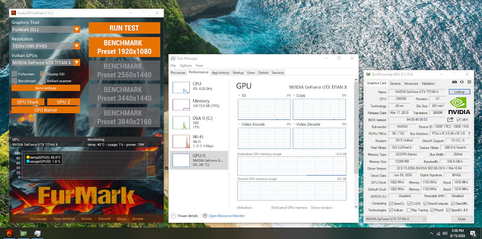Toggle the UEFI checkbox in GPU-Z
The height and width of the screenshot is (239, 482).
click(x=459, y=120)
